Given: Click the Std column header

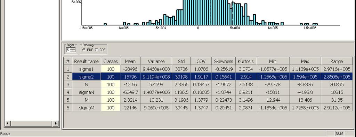Looking at the screenshot, I should click(181, 61).
